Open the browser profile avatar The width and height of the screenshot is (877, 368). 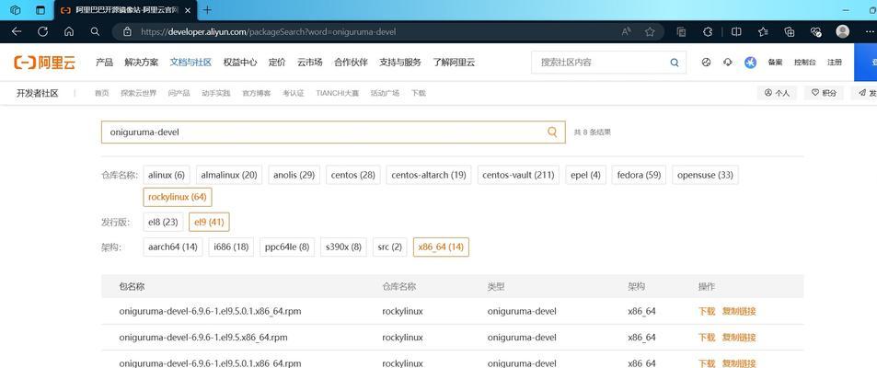point(842,31)
